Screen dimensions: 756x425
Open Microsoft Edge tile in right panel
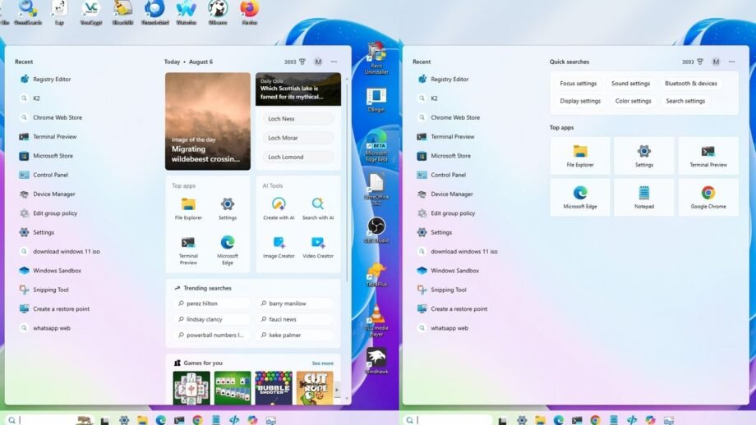tap(580, 198)
